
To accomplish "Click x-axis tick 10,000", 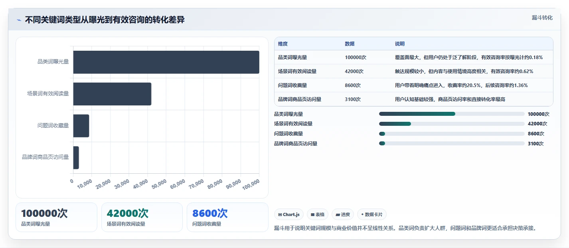I will (85, 185).
